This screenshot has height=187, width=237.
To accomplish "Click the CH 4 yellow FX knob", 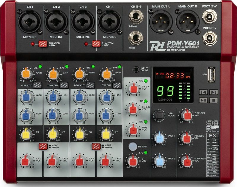I will pos(106,134).
